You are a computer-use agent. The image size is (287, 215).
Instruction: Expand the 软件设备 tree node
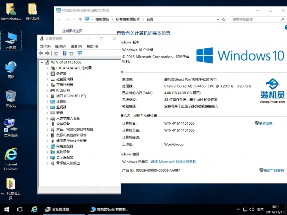click(x=47, y=124)
